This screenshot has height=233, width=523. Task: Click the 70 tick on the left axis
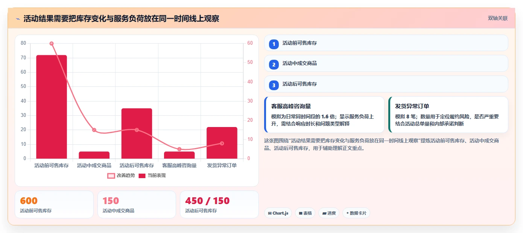point(23,58)
